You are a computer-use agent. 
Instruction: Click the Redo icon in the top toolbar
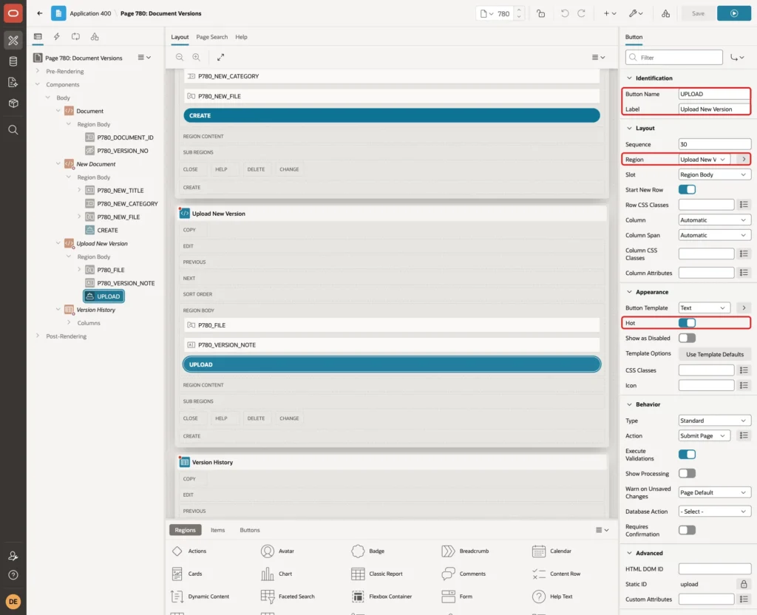581,13
